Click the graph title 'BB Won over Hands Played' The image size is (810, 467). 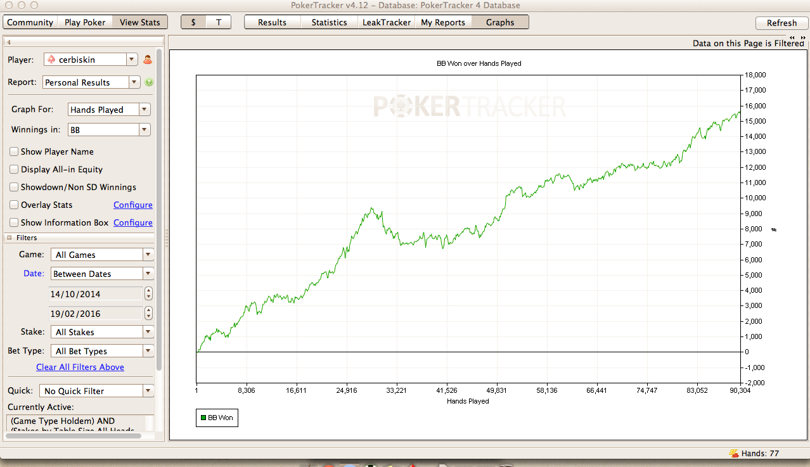tap(479, 63)
